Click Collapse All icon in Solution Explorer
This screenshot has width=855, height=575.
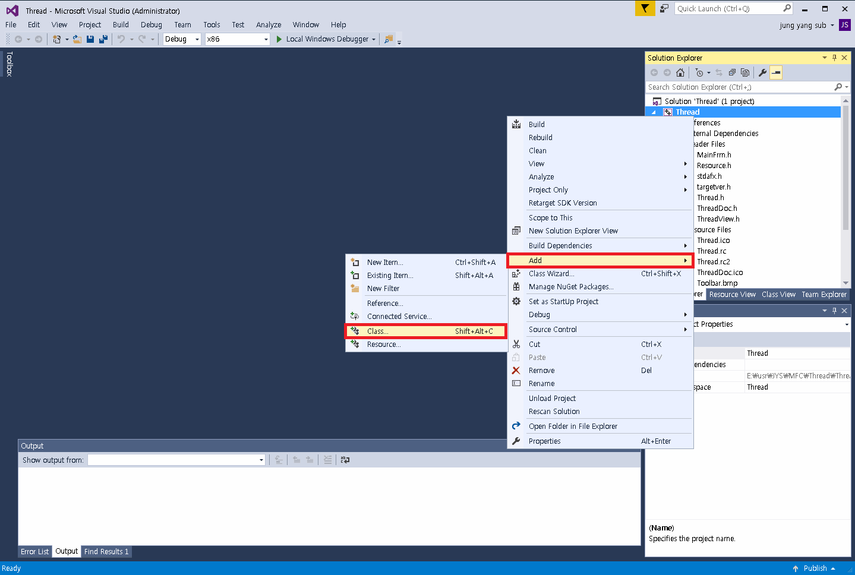pos(732,72)
